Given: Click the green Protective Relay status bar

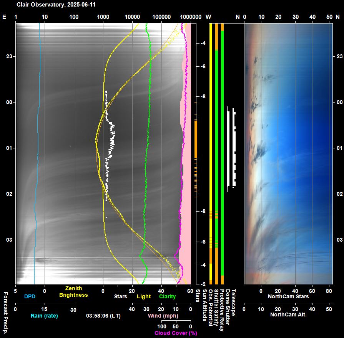Looking at the screenshot, I should [x=222, y=154].
